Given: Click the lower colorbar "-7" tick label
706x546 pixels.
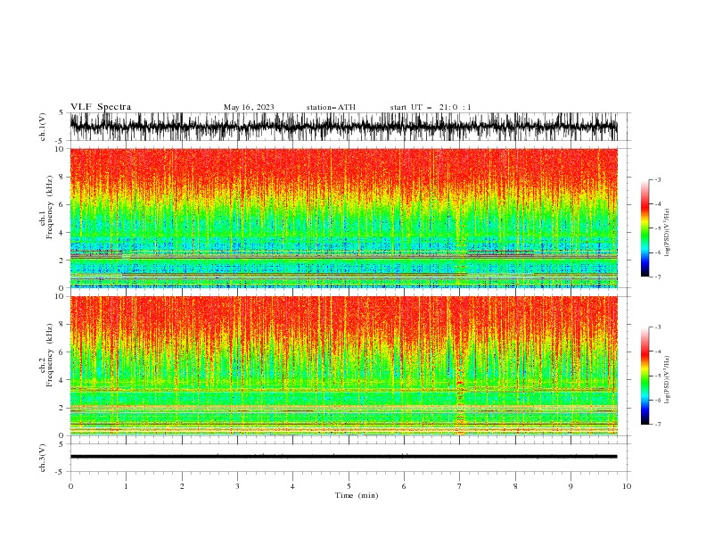Looking at the screenshot, I should click(657, 425).
